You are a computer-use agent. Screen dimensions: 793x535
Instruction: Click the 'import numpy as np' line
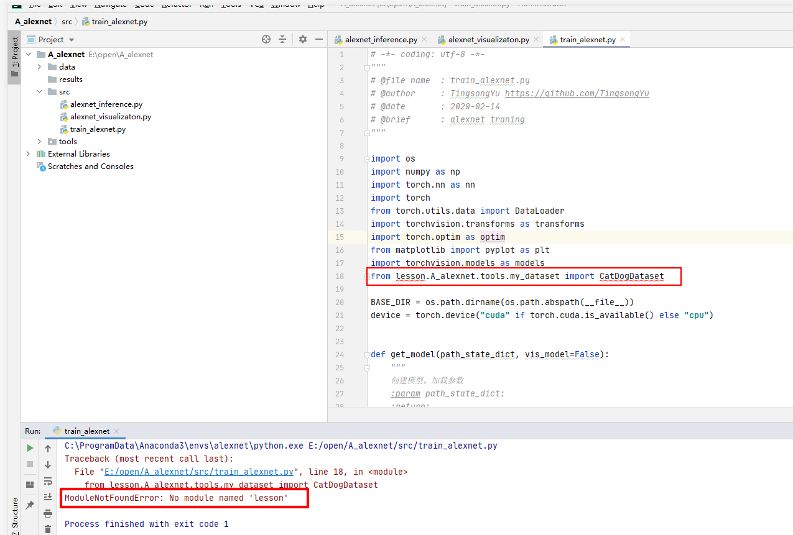click(x=415, y=171)
